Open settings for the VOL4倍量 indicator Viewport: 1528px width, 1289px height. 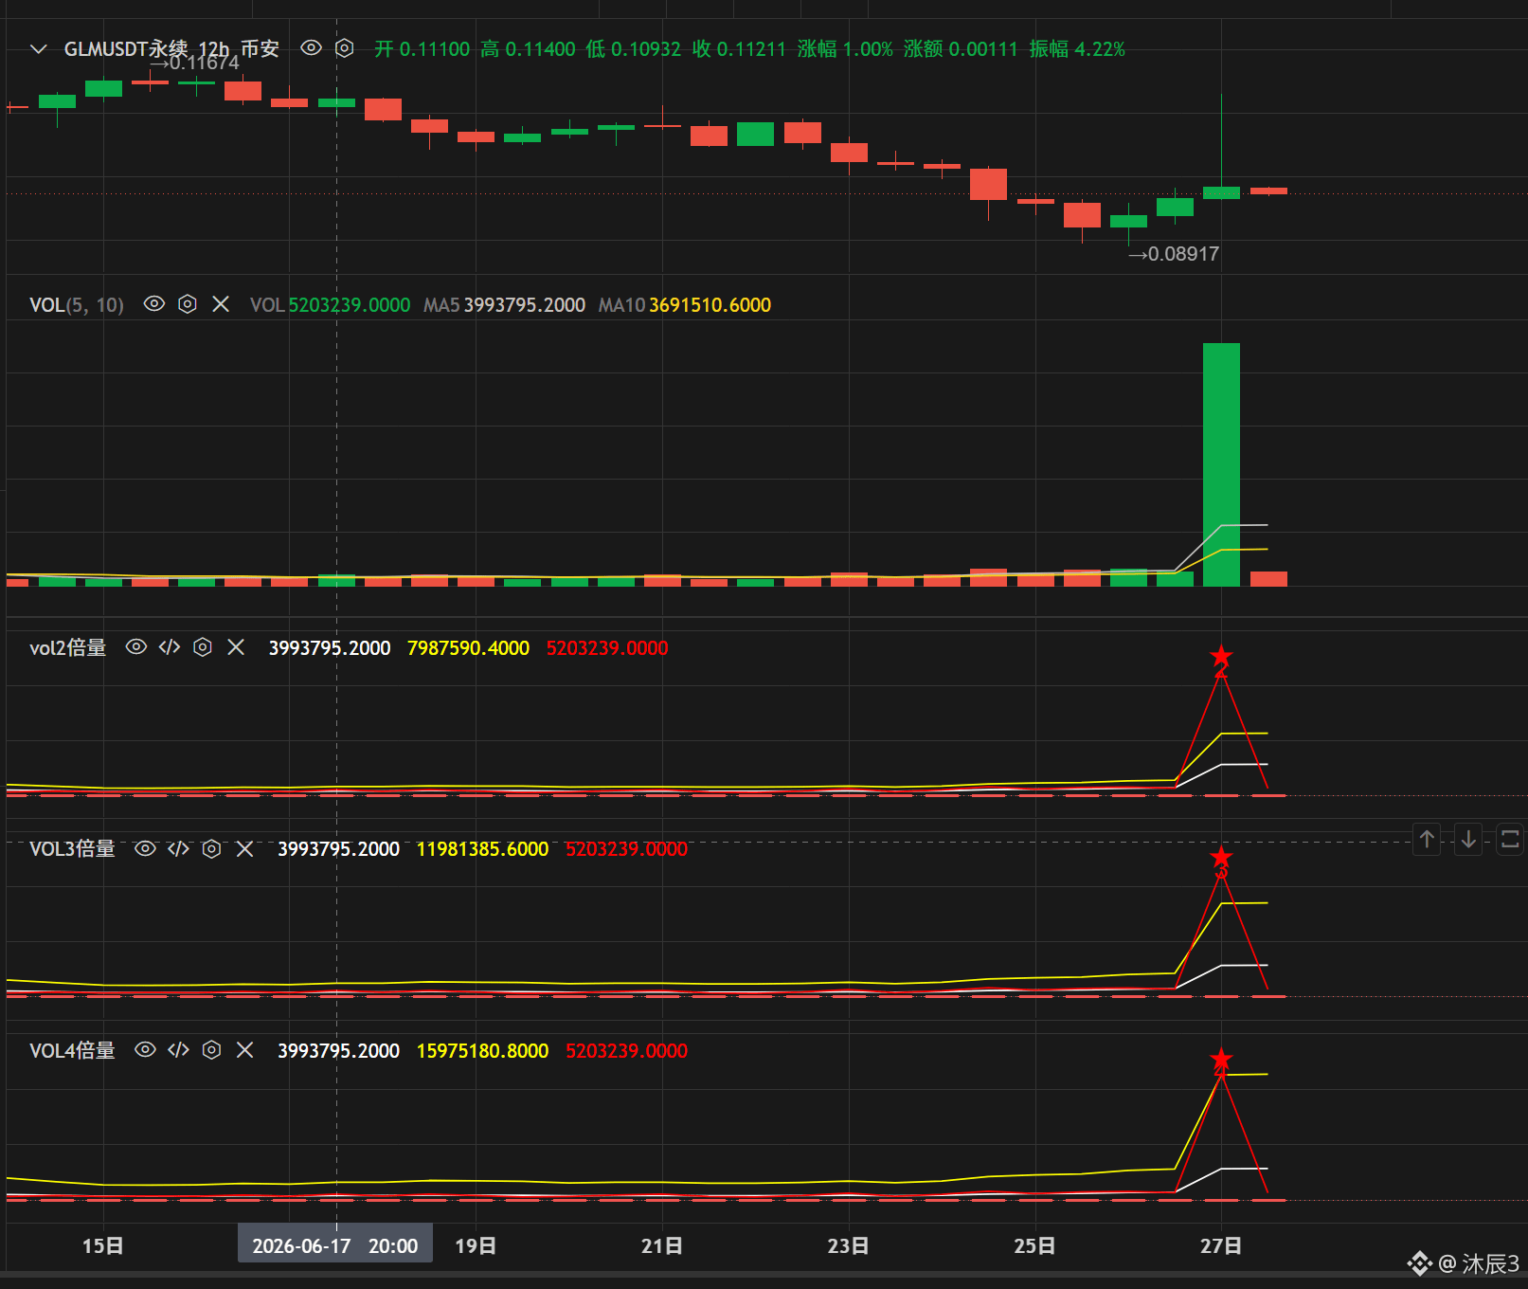click(x=212, y=1050)
